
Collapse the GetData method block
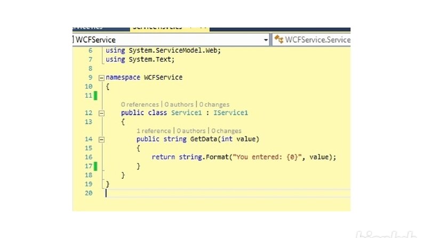101,139
